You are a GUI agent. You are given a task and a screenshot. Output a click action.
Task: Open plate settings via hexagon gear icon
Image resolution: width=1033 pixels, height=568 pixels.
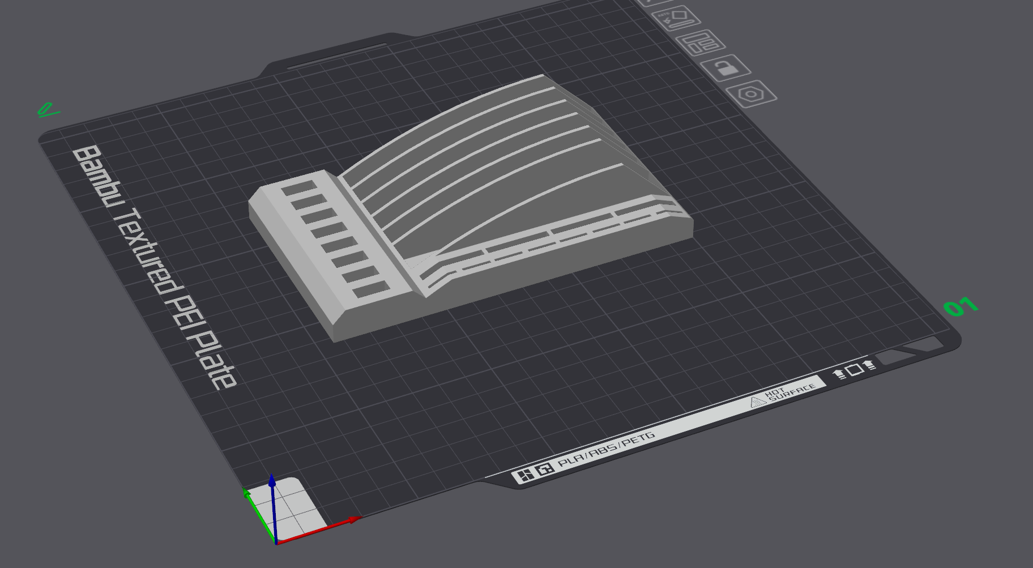(x=752, y=94)
